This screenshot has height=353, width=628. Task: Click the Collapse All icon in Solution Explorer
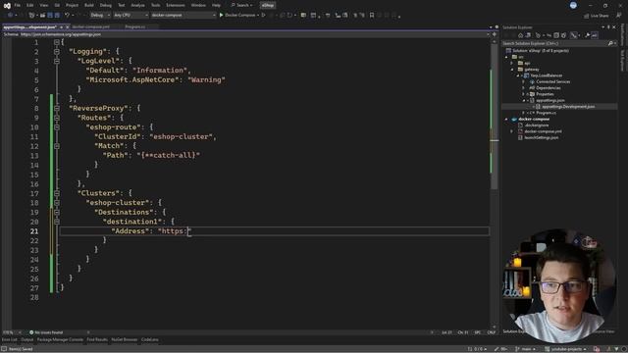pyautogui.click(x=556, y=35)
